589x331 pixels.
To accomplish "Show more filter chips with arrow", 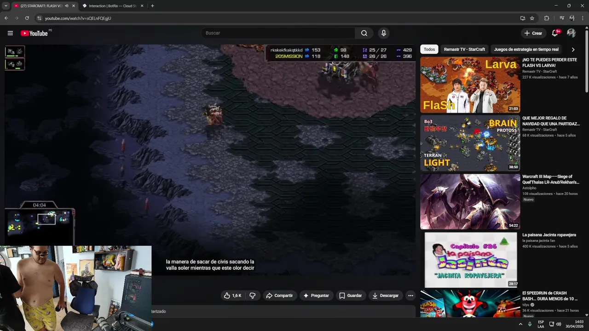I will 573,49.
